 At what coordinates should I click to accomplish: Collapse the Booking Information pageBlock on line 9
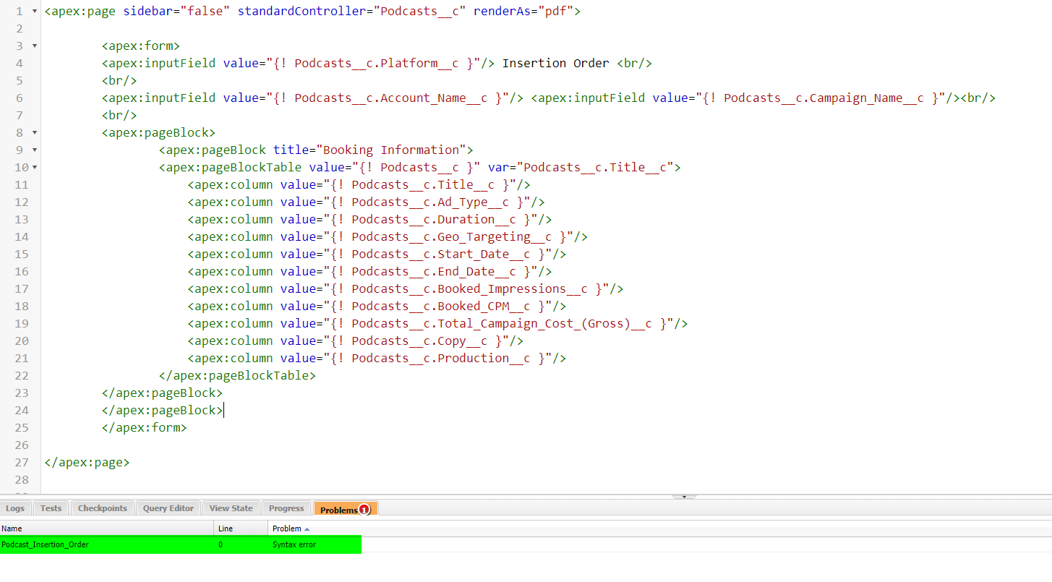33,150
